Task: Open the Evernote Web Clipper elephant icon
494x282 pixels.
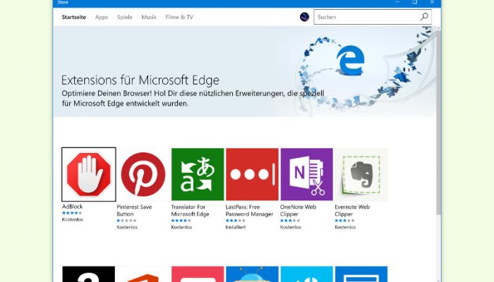Action: click(361, 174)
